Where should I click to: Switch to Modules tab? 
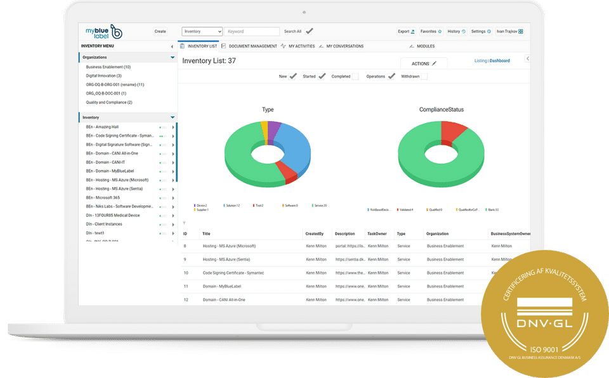point(422,46)
